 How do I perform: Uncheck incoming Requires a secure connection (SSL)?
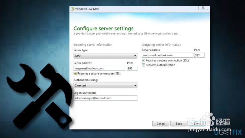click(x=75, y=74)
